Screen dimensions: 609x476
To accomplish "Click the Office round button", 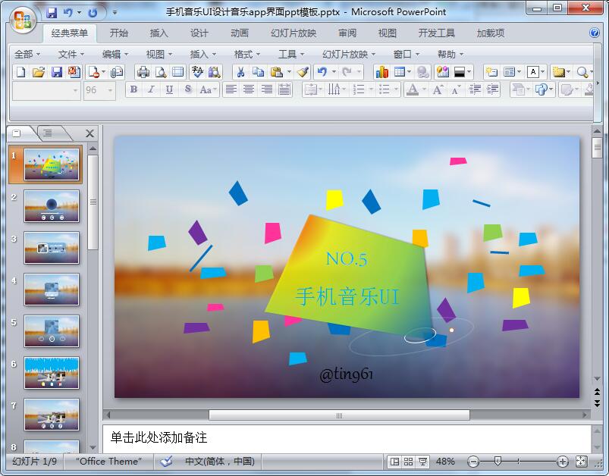I will coord(23,20).
